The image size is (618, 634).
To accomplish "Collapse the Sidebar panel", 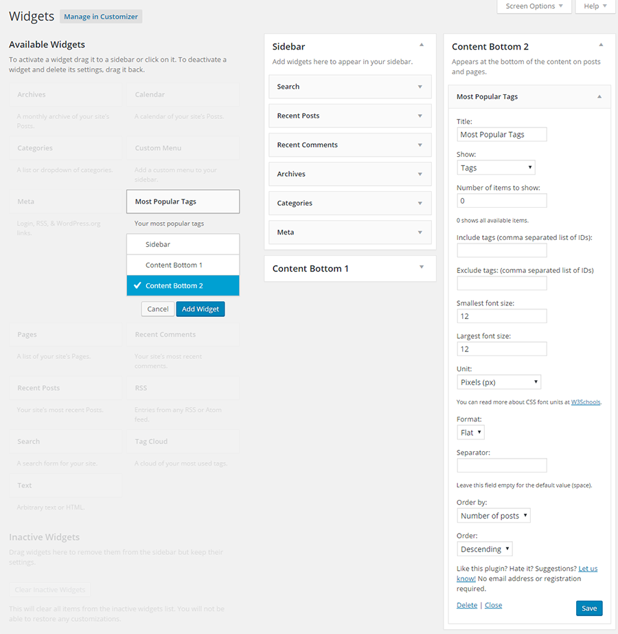I will [421, 43].
